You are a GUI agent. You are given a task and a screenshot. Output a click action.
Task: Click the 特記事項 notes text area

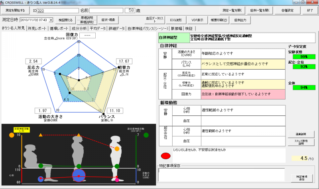221,175
